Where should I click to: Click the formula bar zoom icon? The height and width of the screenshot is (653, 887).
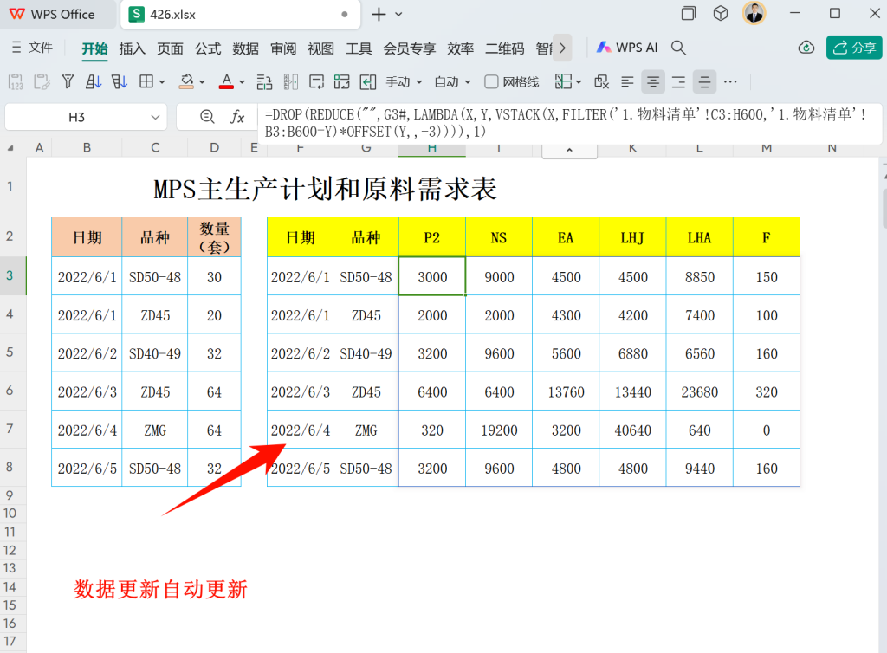207,116
